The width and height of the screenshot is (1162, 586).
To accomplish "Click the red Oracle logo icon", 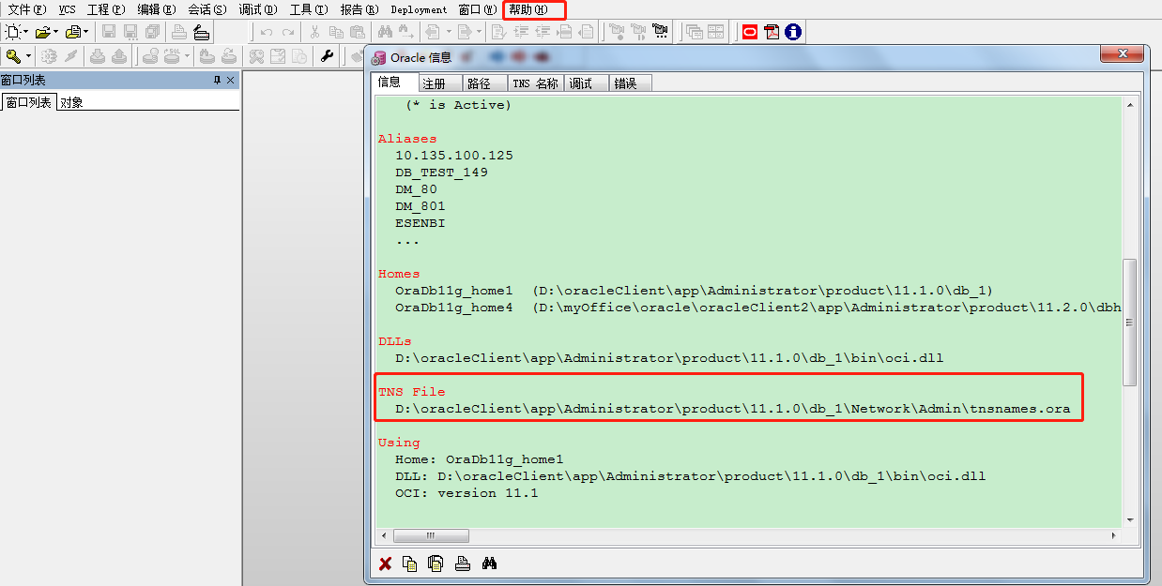I will click(750, 32).
